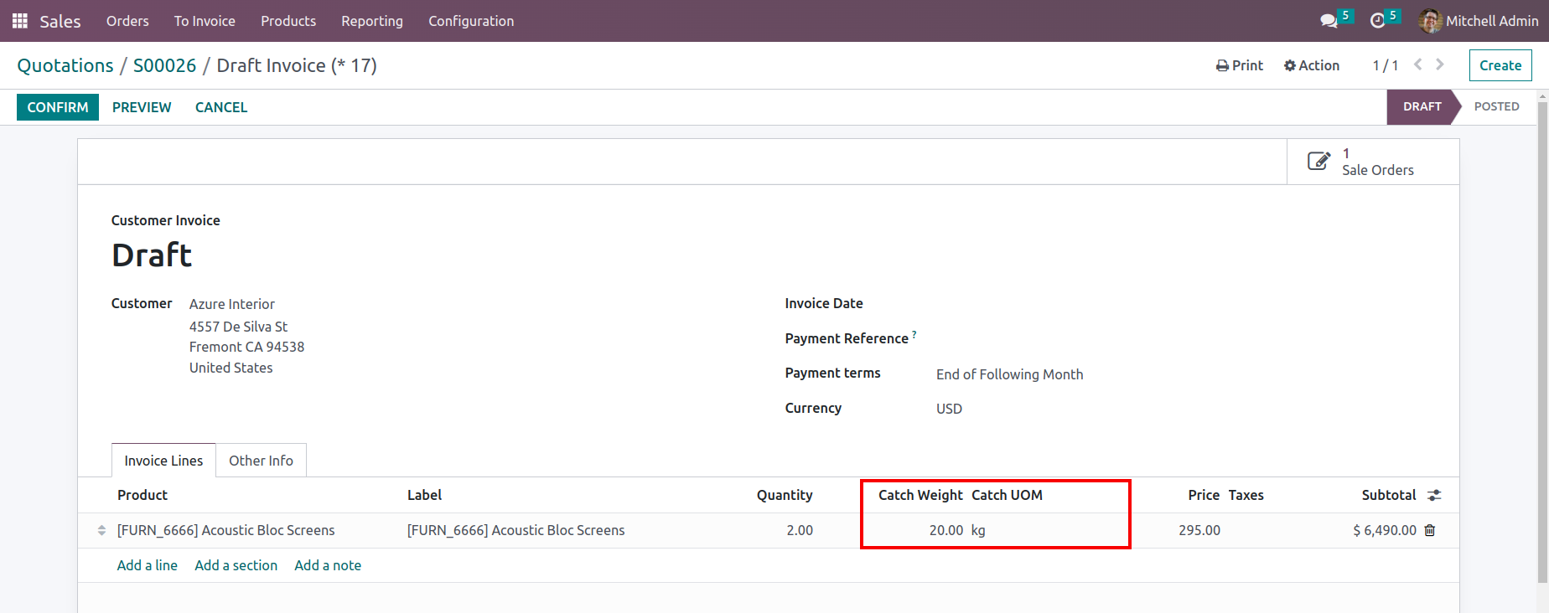1549x613 pixels.
Task: Go back to quotation S00026 breadcrumb
Action: tap(164, 65)
